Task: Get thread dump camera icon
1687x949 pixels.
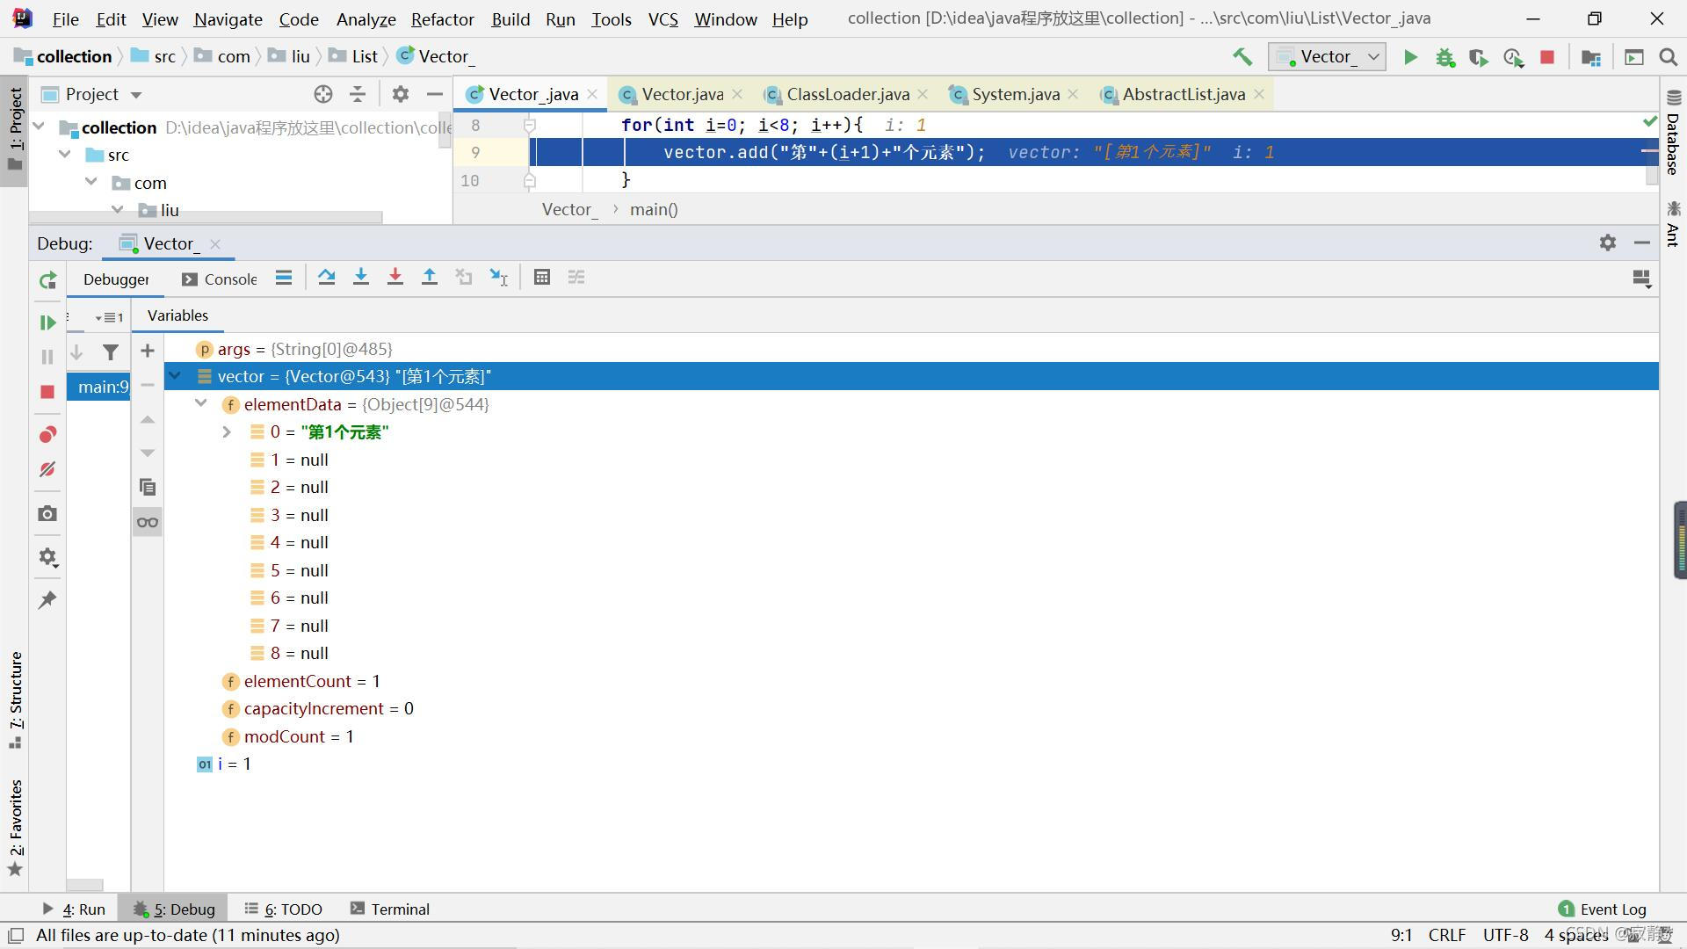Action: [x=47, y=513]
